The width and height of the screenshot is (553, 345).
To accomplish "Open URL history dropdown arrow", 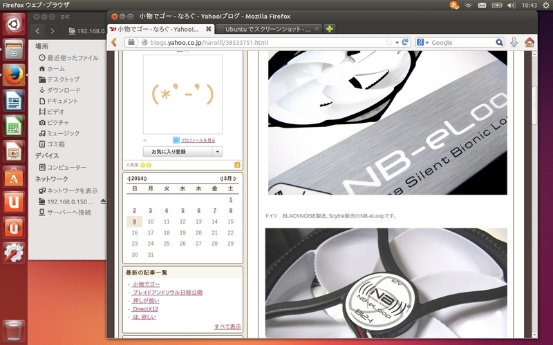I will coord(397,43).
